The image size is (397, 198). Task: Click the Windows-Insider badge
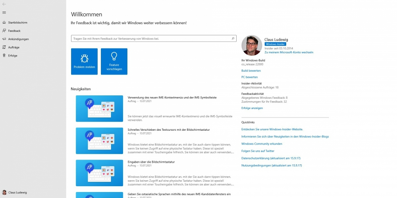click(276, 44)
